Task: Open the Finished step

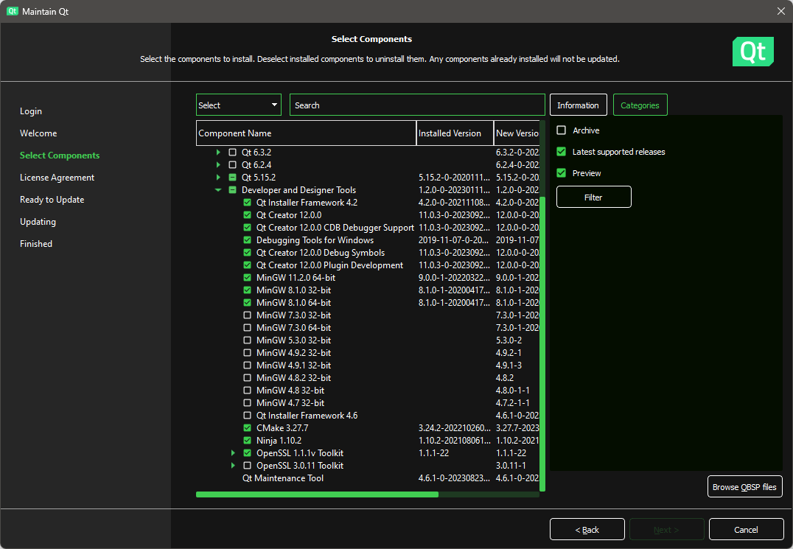Action: [x=36, y=244]
